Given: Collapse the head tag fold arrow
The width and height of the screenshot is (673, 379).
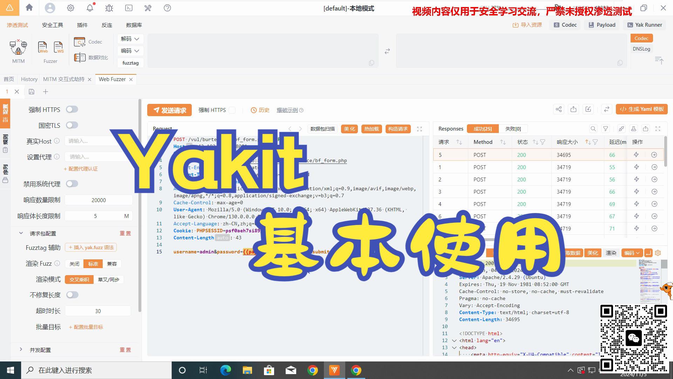Looking at the screenshot, I should [x=454, y=347].
